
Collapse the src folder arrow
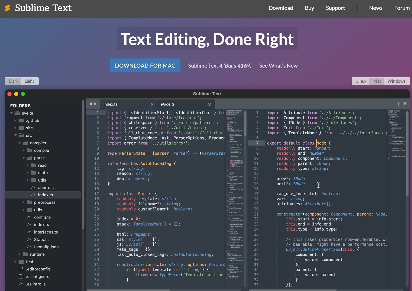[x=16, y=135]
